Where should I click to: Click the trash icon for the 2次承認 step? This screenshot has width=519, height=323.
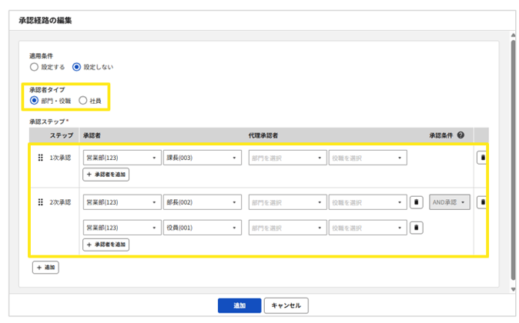click(x=482, y=202)
